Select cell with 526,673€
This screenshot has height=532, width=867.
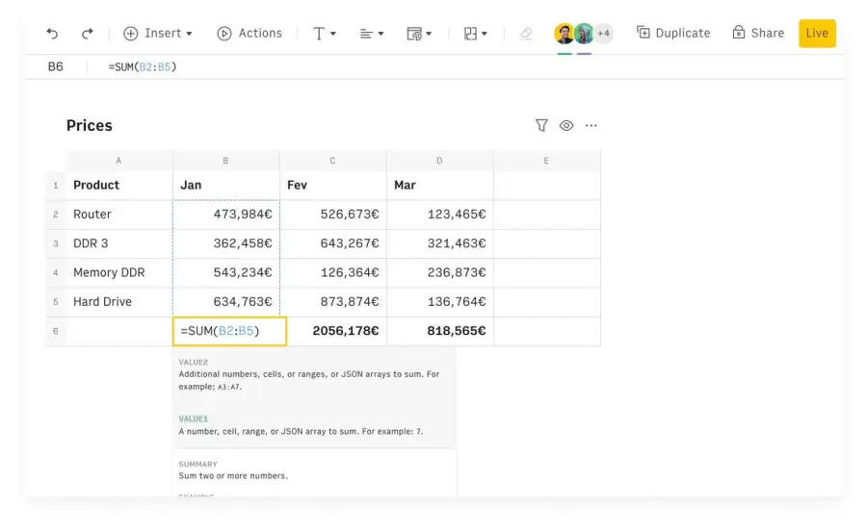tap(333, 215)
